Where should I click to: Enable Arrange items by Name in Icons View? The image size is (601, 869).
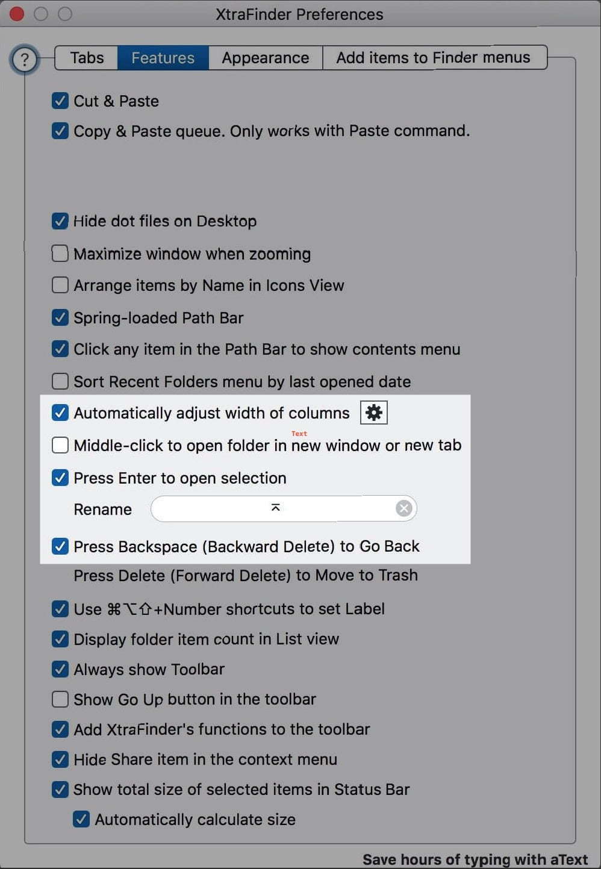pos(60,285)
